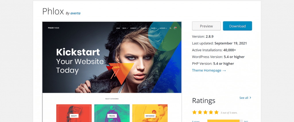Open the PAGES dropdown in theme nav
Viewport: 294px width, 122px height.
pyautogui.click(x=154, y=28)
